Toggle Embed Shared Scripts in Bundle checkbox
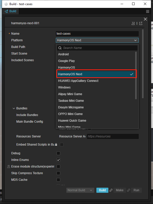 point(62,145)
